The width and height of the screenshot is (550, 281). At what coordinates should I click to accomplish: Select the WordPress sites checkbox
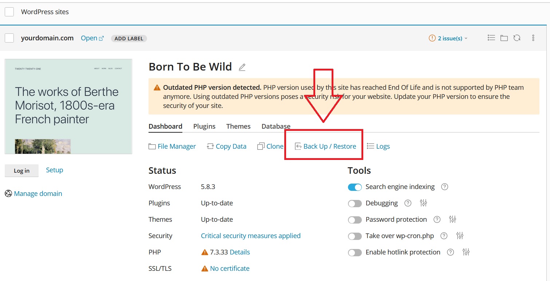coord(9,12)
